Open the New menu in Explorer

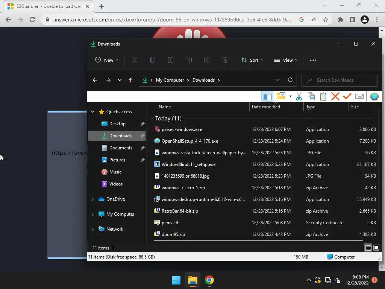tap(106, 60)
